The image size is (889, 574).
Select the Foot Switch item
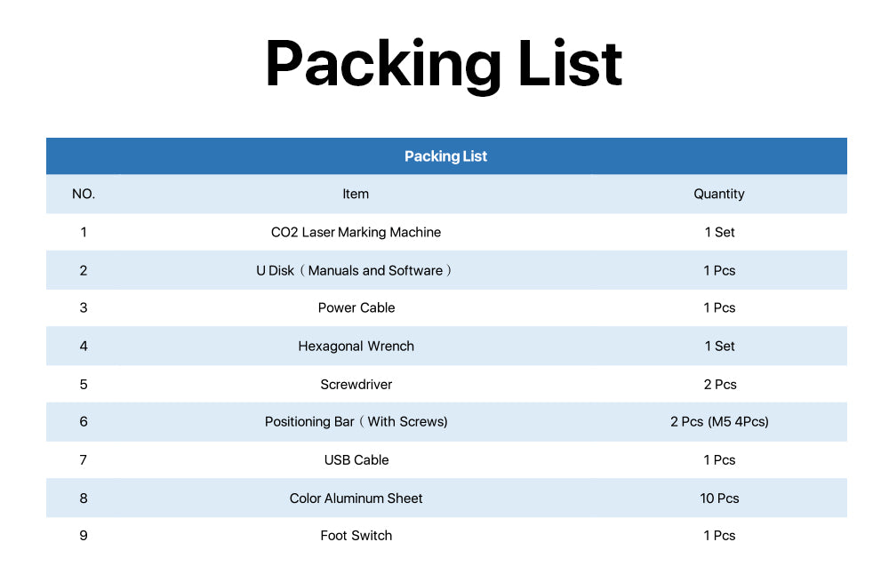(356, 536)
